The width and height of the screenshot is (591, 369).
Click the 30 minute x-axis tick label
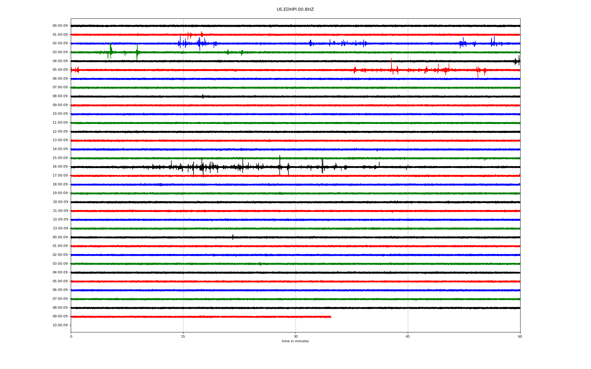click(295, 337)
